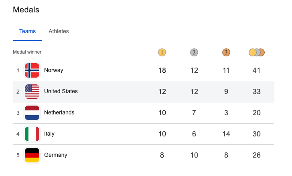This screenshot has width=292, height=176.
Task: Click the Medals heading
Action: coord(26,10)
